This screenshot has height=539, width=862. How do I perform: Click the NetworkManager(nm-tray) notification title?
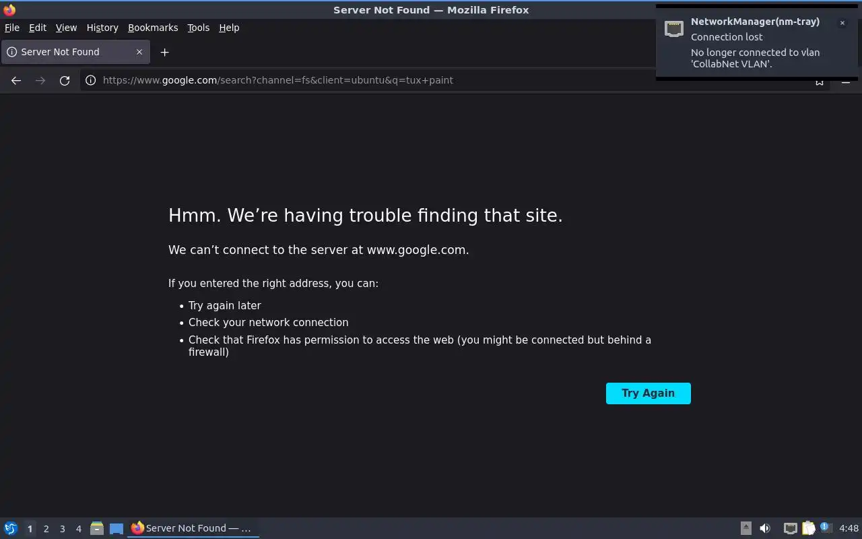click(x=755, y=22)
